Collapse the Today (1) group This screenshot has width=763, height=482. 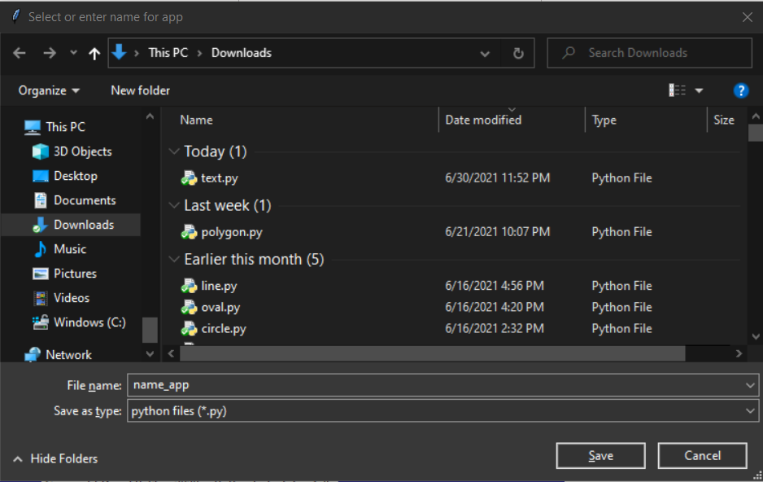coord(174,151)
